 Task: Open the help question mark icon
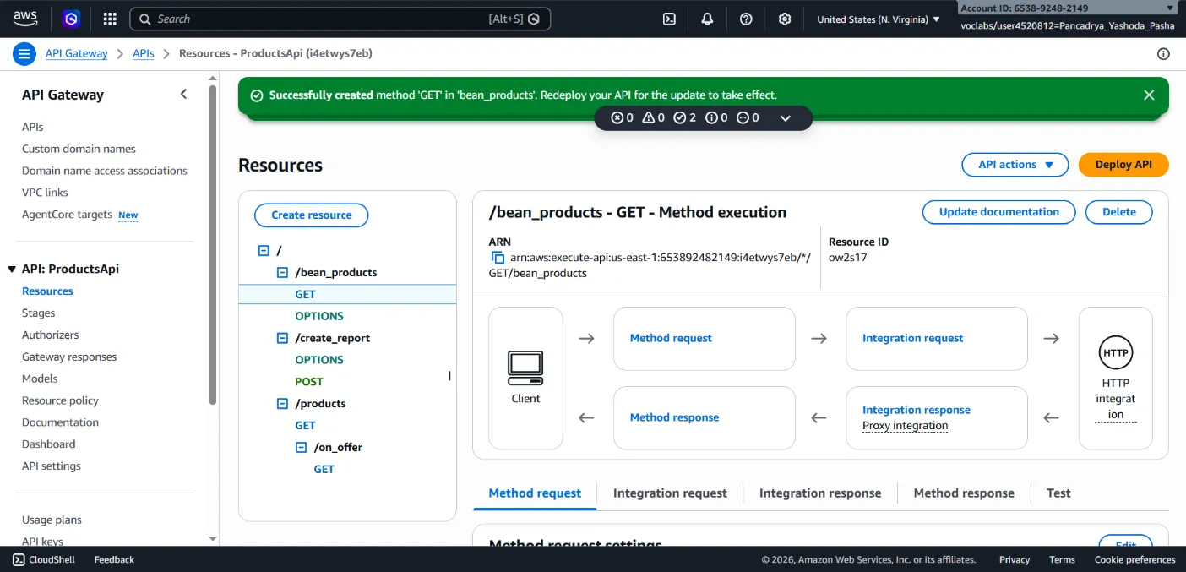click(746, 19)
